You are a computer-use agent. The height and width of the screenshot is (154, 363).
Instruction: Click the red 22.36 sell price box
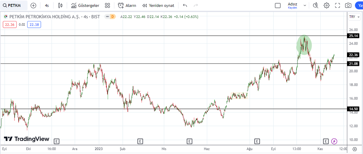click(x=10, y=25)
